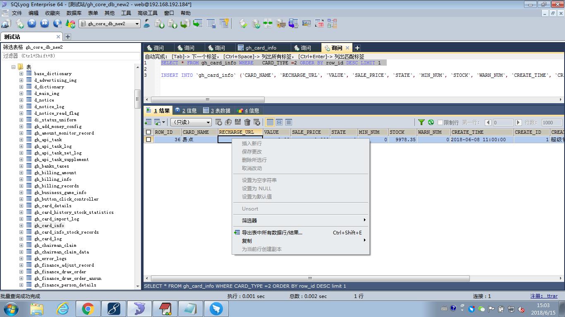Open the 高级工具 menu
Image resolution: width=565 pixels, height=317 pixels.
coord(147,13)
